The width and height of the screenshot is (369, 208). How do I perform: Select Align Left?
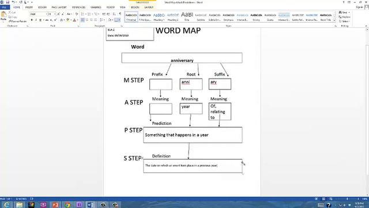click(x=82, y=20)
